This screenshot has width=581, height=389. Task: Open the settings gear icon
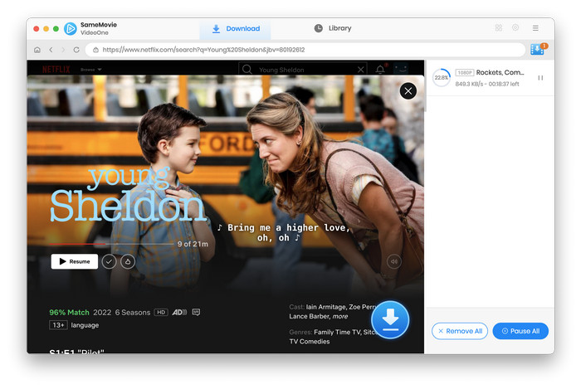515,28
